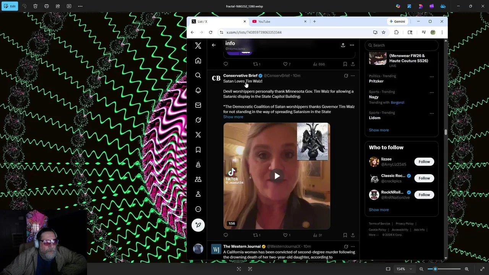Close the List / X tab
This screenshot has height=275, width=489.
pyautogui.click(x=244, y=21)
